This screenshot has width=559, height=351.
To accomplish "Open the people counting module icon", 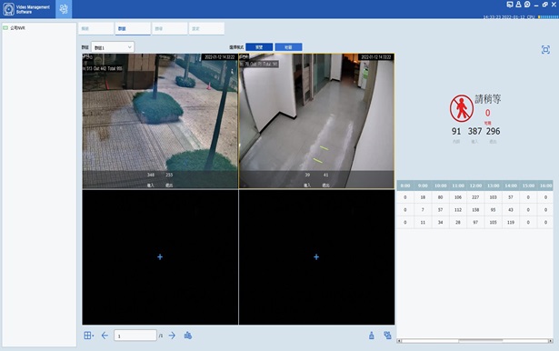I will (x=64, y=9).
